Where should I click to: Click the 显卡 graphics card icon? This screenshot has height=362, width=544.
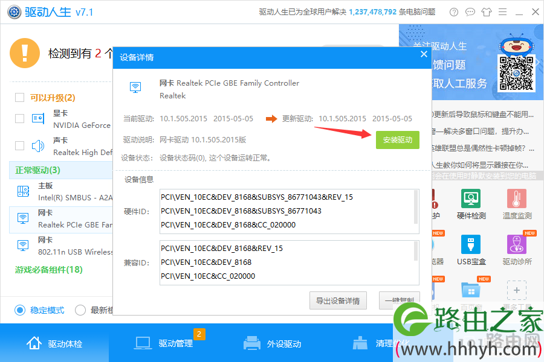click(38, 118)
